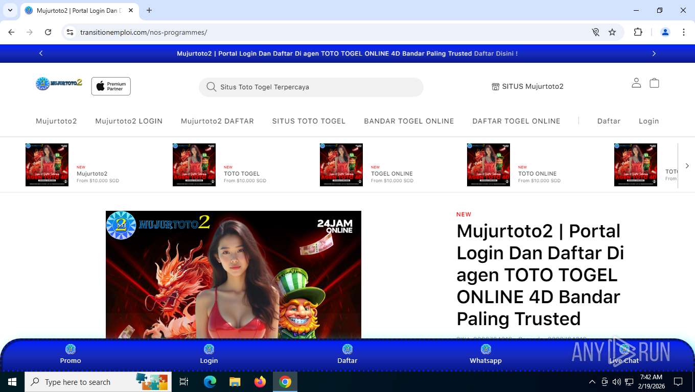
Task: Open the Mujurtoto2 product card thumbnail
Action: pyautogui.click(x=47, y=165)
